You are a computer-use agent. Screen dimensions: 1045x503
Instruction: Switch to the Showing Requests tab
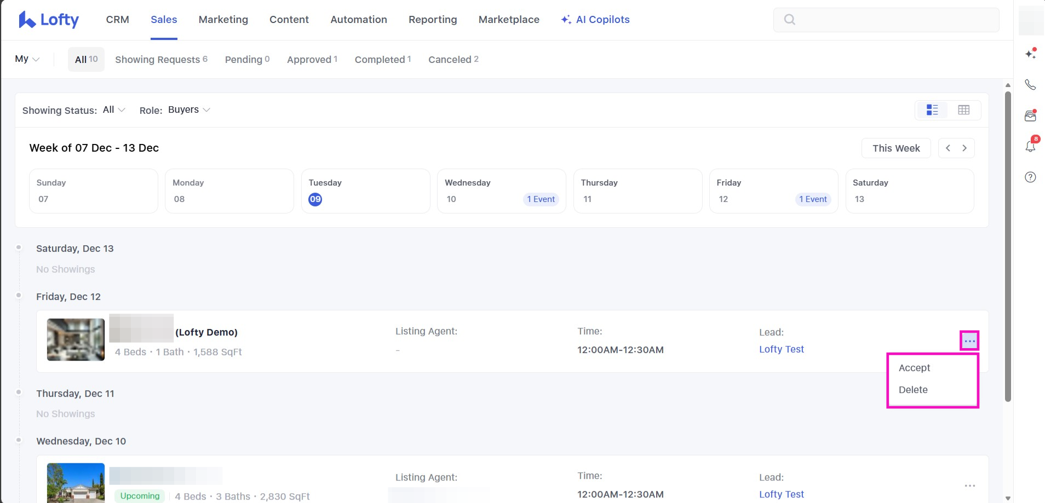161,60
